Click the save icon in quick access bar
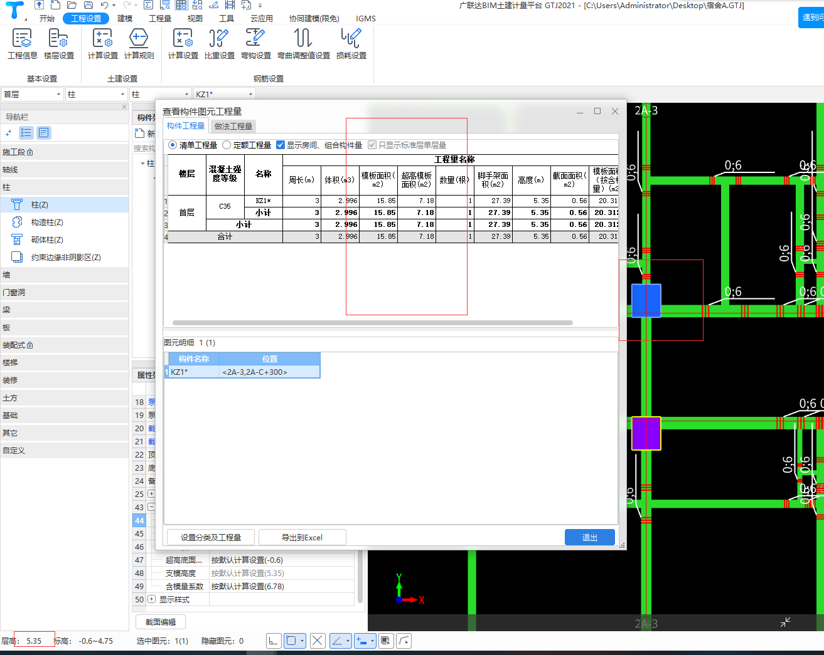 88,5
